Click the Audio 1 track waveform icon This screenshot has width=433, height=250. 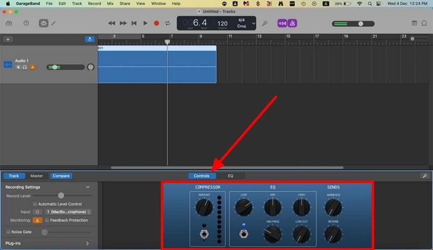(x=8, y=64)
